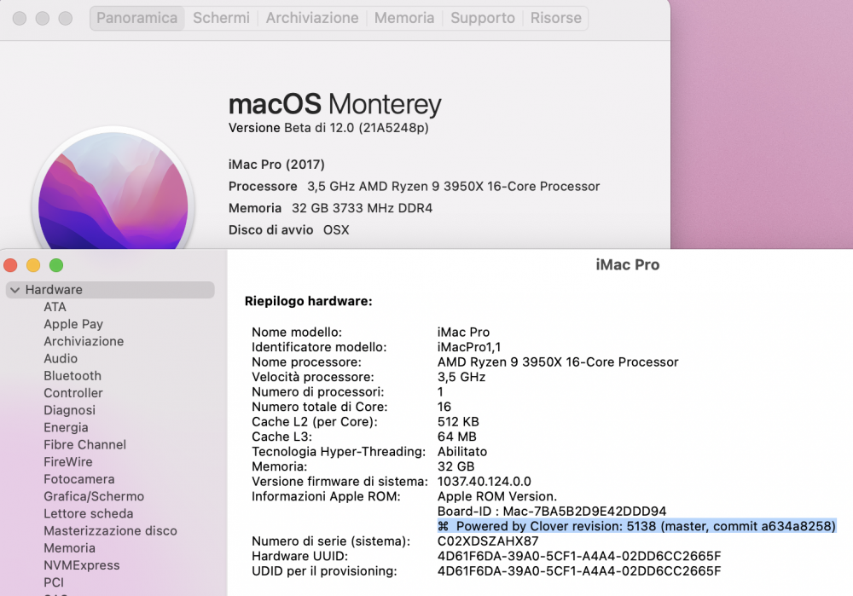Select the Memoria tab in About This Mac
Image resolution: width=853 pixels, height=596 pixels.
click(x=404, y=18)
